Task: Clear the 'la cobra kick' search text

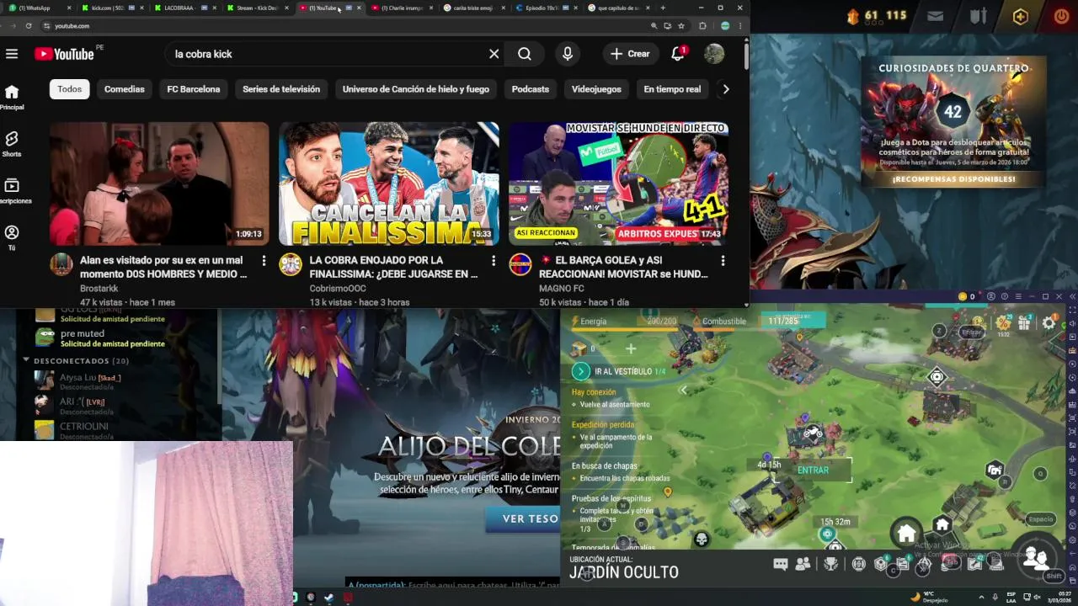Action: tap(494, 54)
